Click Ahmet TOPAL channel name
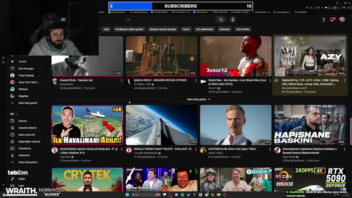Screen dimensions: 352x198 tap(216, 153)
